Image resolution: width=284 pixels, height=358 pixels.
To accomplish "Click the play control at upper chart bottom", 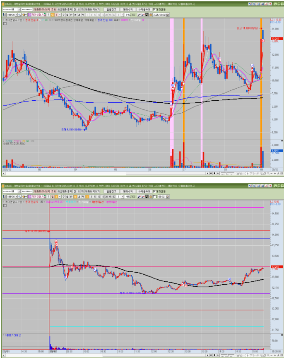I will [208, 174].
